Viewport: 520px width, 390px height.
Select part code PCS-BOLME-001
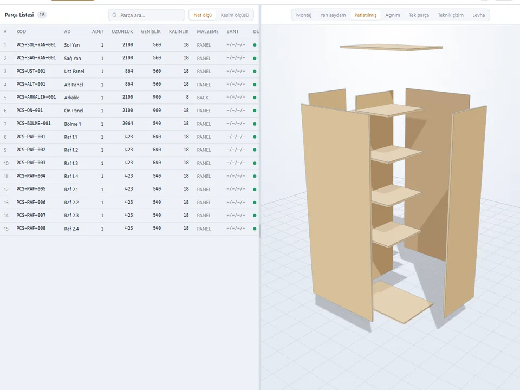pos(34,123)
